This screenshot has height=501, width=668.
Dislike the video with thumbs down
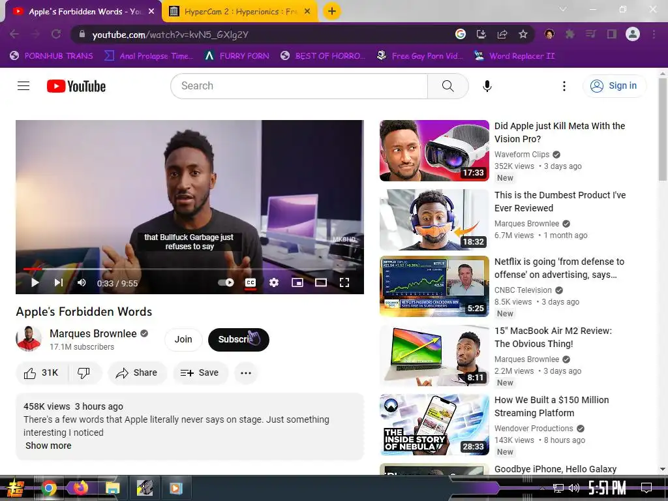(x=84, y=372)
